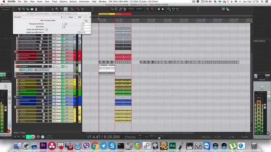Open Telegram from the dock
Viewport: 271px width, 152px height.
(x=103, y=146)
